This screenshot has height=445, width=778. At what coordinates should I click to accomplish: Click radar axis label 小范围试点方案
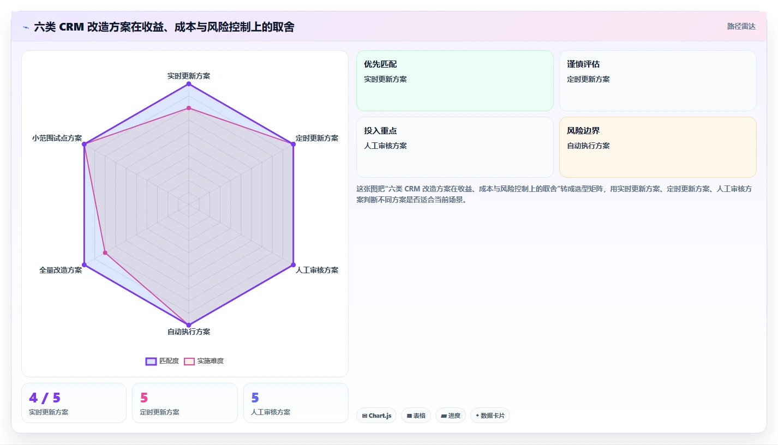point(57,138)
